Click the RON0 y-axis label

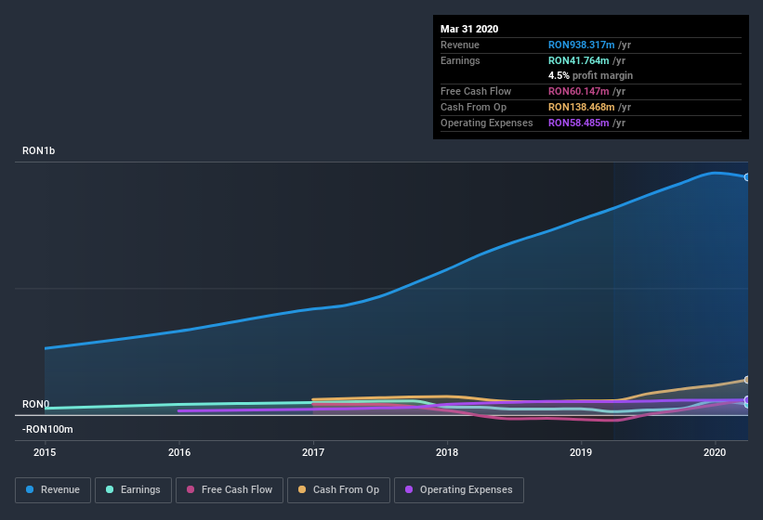35,404
